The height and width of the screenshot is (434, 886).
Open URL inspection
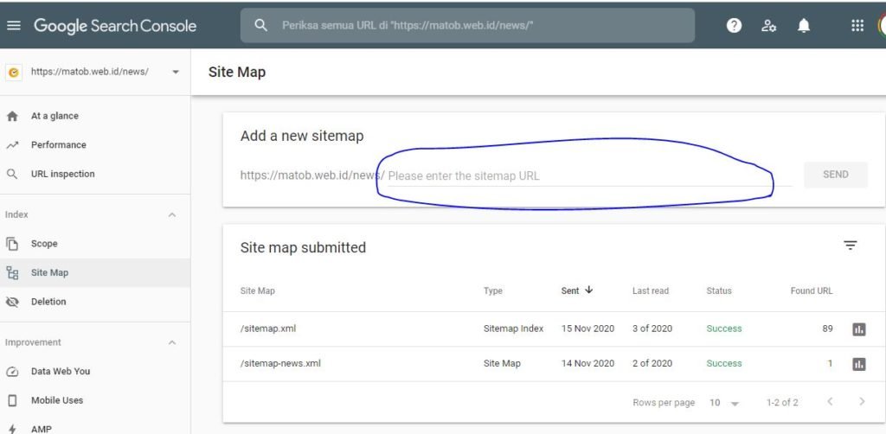[x=62, y=174]
